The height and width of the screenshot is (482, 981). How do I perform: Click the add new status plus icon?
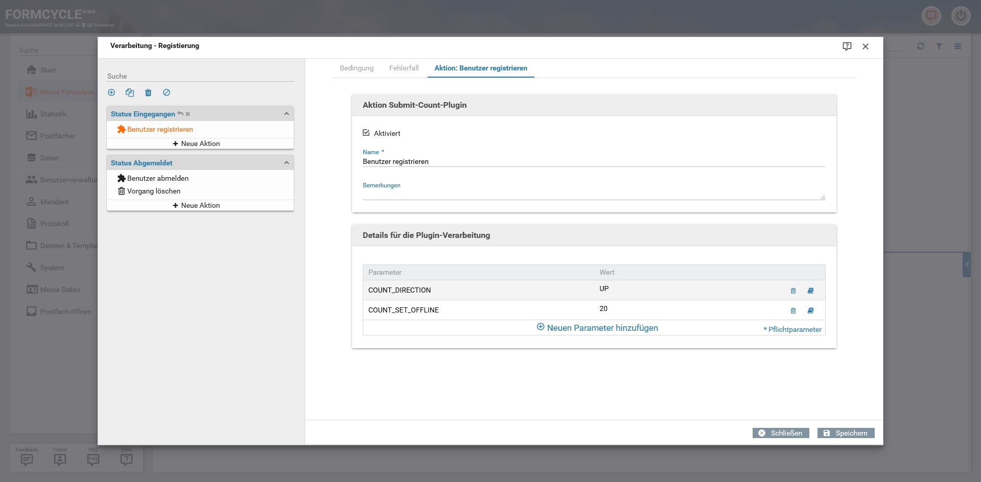tap(111, 92)
